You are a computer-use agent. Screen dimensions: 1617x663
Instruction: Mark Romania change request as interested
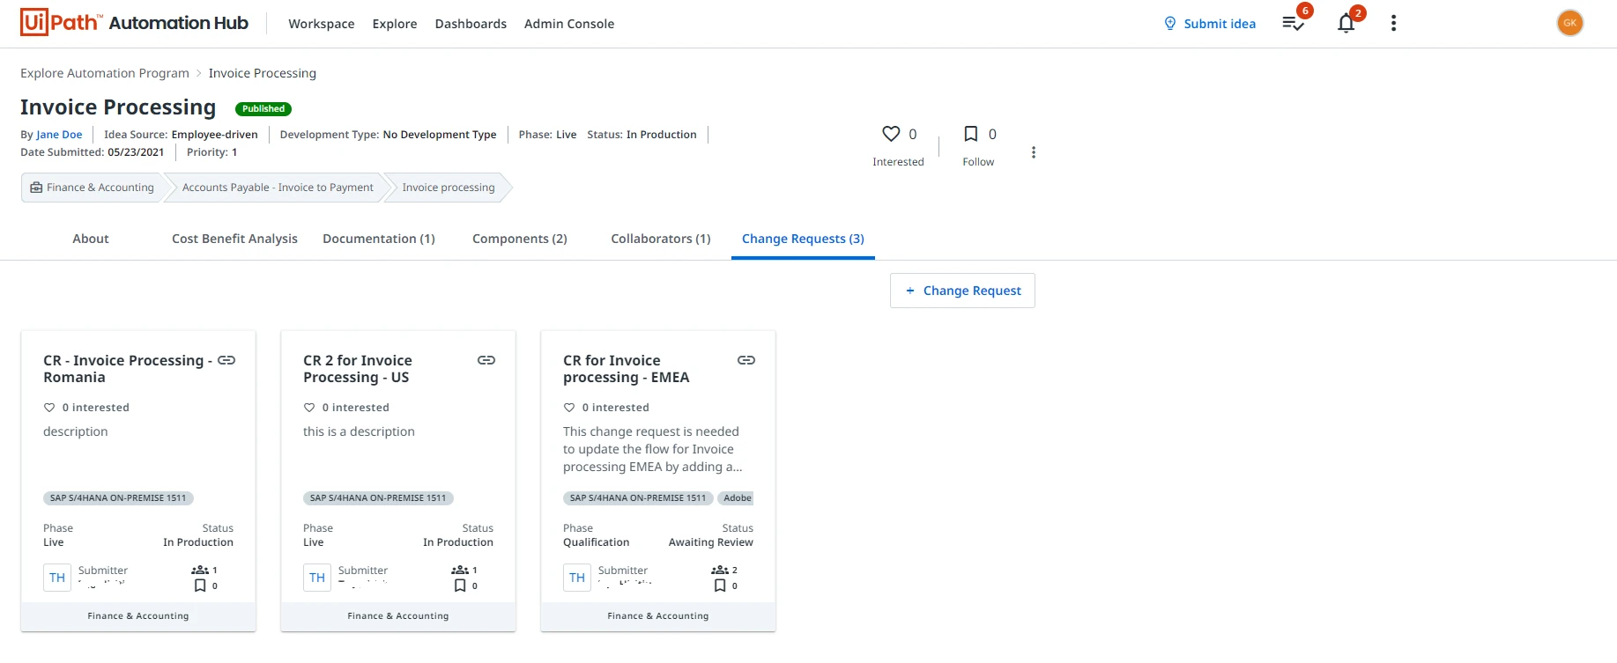(49, 408)
